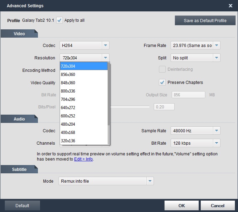Click the Cancel button
Screen dimensions: 238x212
(x=217, y=205)
